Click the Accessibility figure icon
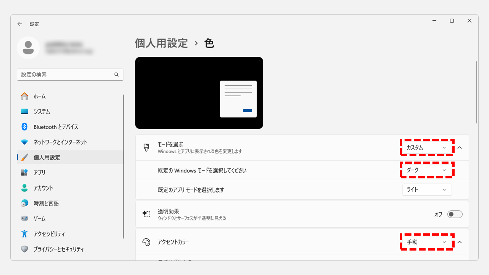The height and width of the screenshot is (275, 489). click(x=24, y=234)
